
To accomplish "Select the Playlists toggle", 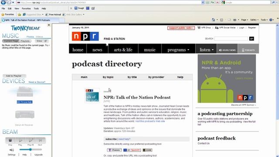I will coord(25,41).
